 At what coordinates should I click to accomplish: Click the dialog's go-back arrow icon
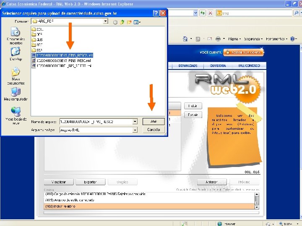(x=115, y=23)
